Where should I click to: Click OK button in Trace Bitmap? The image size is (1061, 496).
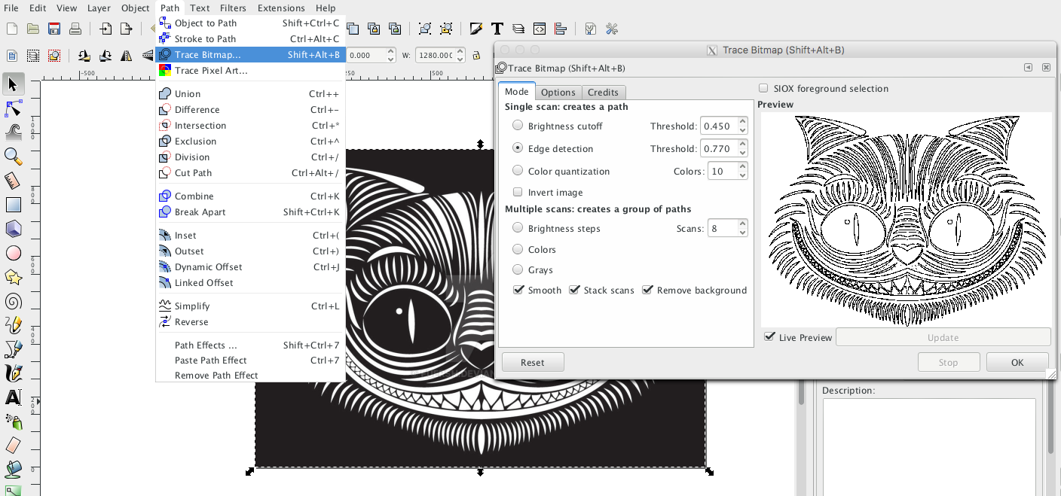coord(1017,362)
